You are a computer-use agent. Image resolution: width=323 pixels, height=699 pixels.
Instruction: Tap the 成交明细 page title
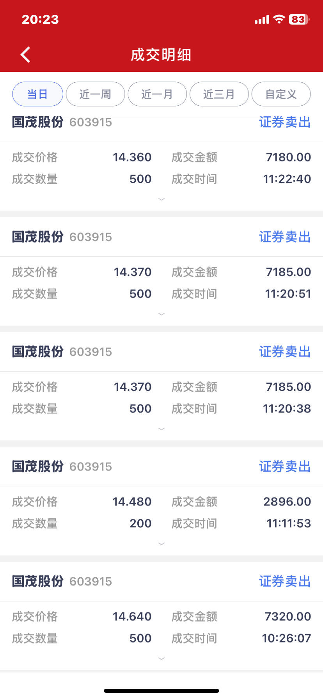(161, 55)
